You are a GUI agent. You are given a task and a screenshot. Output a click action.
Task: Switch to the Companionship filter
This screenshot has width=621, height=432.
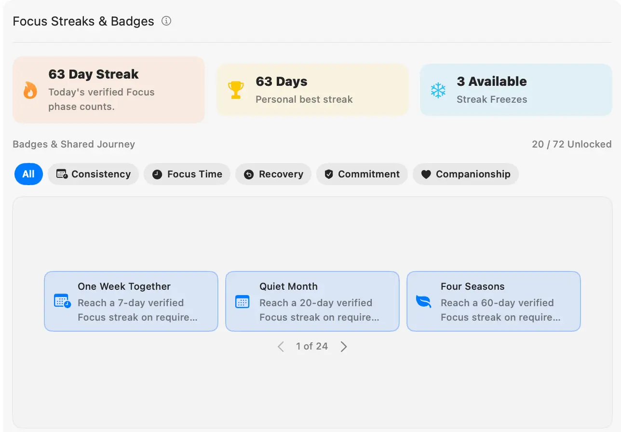466,174
